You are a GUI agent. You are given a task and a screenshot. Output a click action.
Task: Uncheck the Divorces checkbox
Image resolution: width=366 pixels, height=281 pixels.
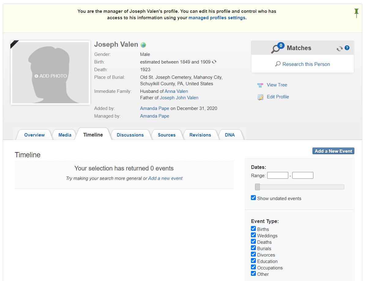(253, 254)
